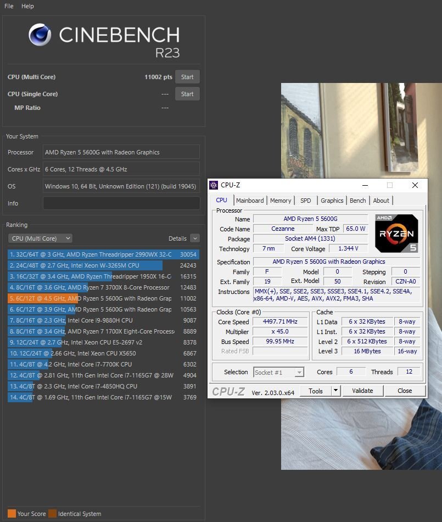Click the Cinebench sphere logo

40,35
